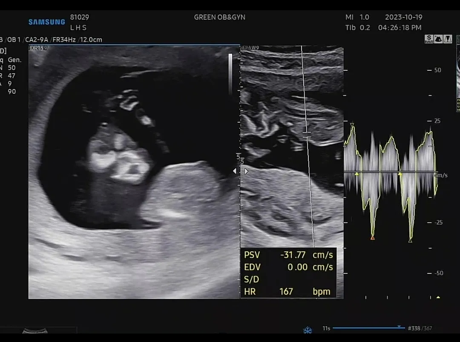Click the cine slider position triangle
The width and height of the screenshot is (460, 342).
pos(399,326)
